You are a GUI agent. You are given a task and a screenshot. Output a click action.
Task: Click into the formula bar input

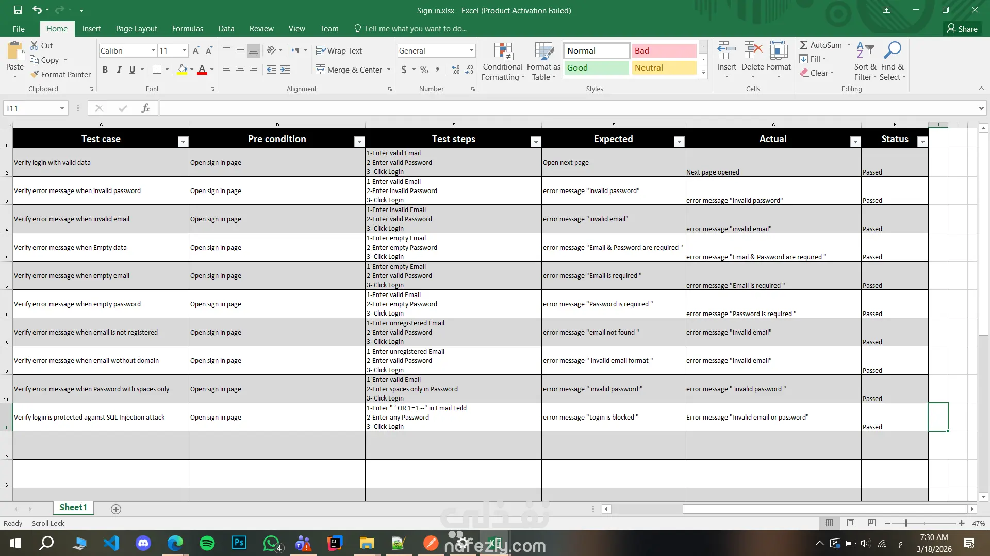pyautogui.click(x=567, y=108)
